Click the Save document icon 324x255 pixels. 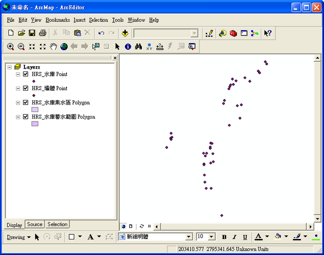[x=32, y=33]
